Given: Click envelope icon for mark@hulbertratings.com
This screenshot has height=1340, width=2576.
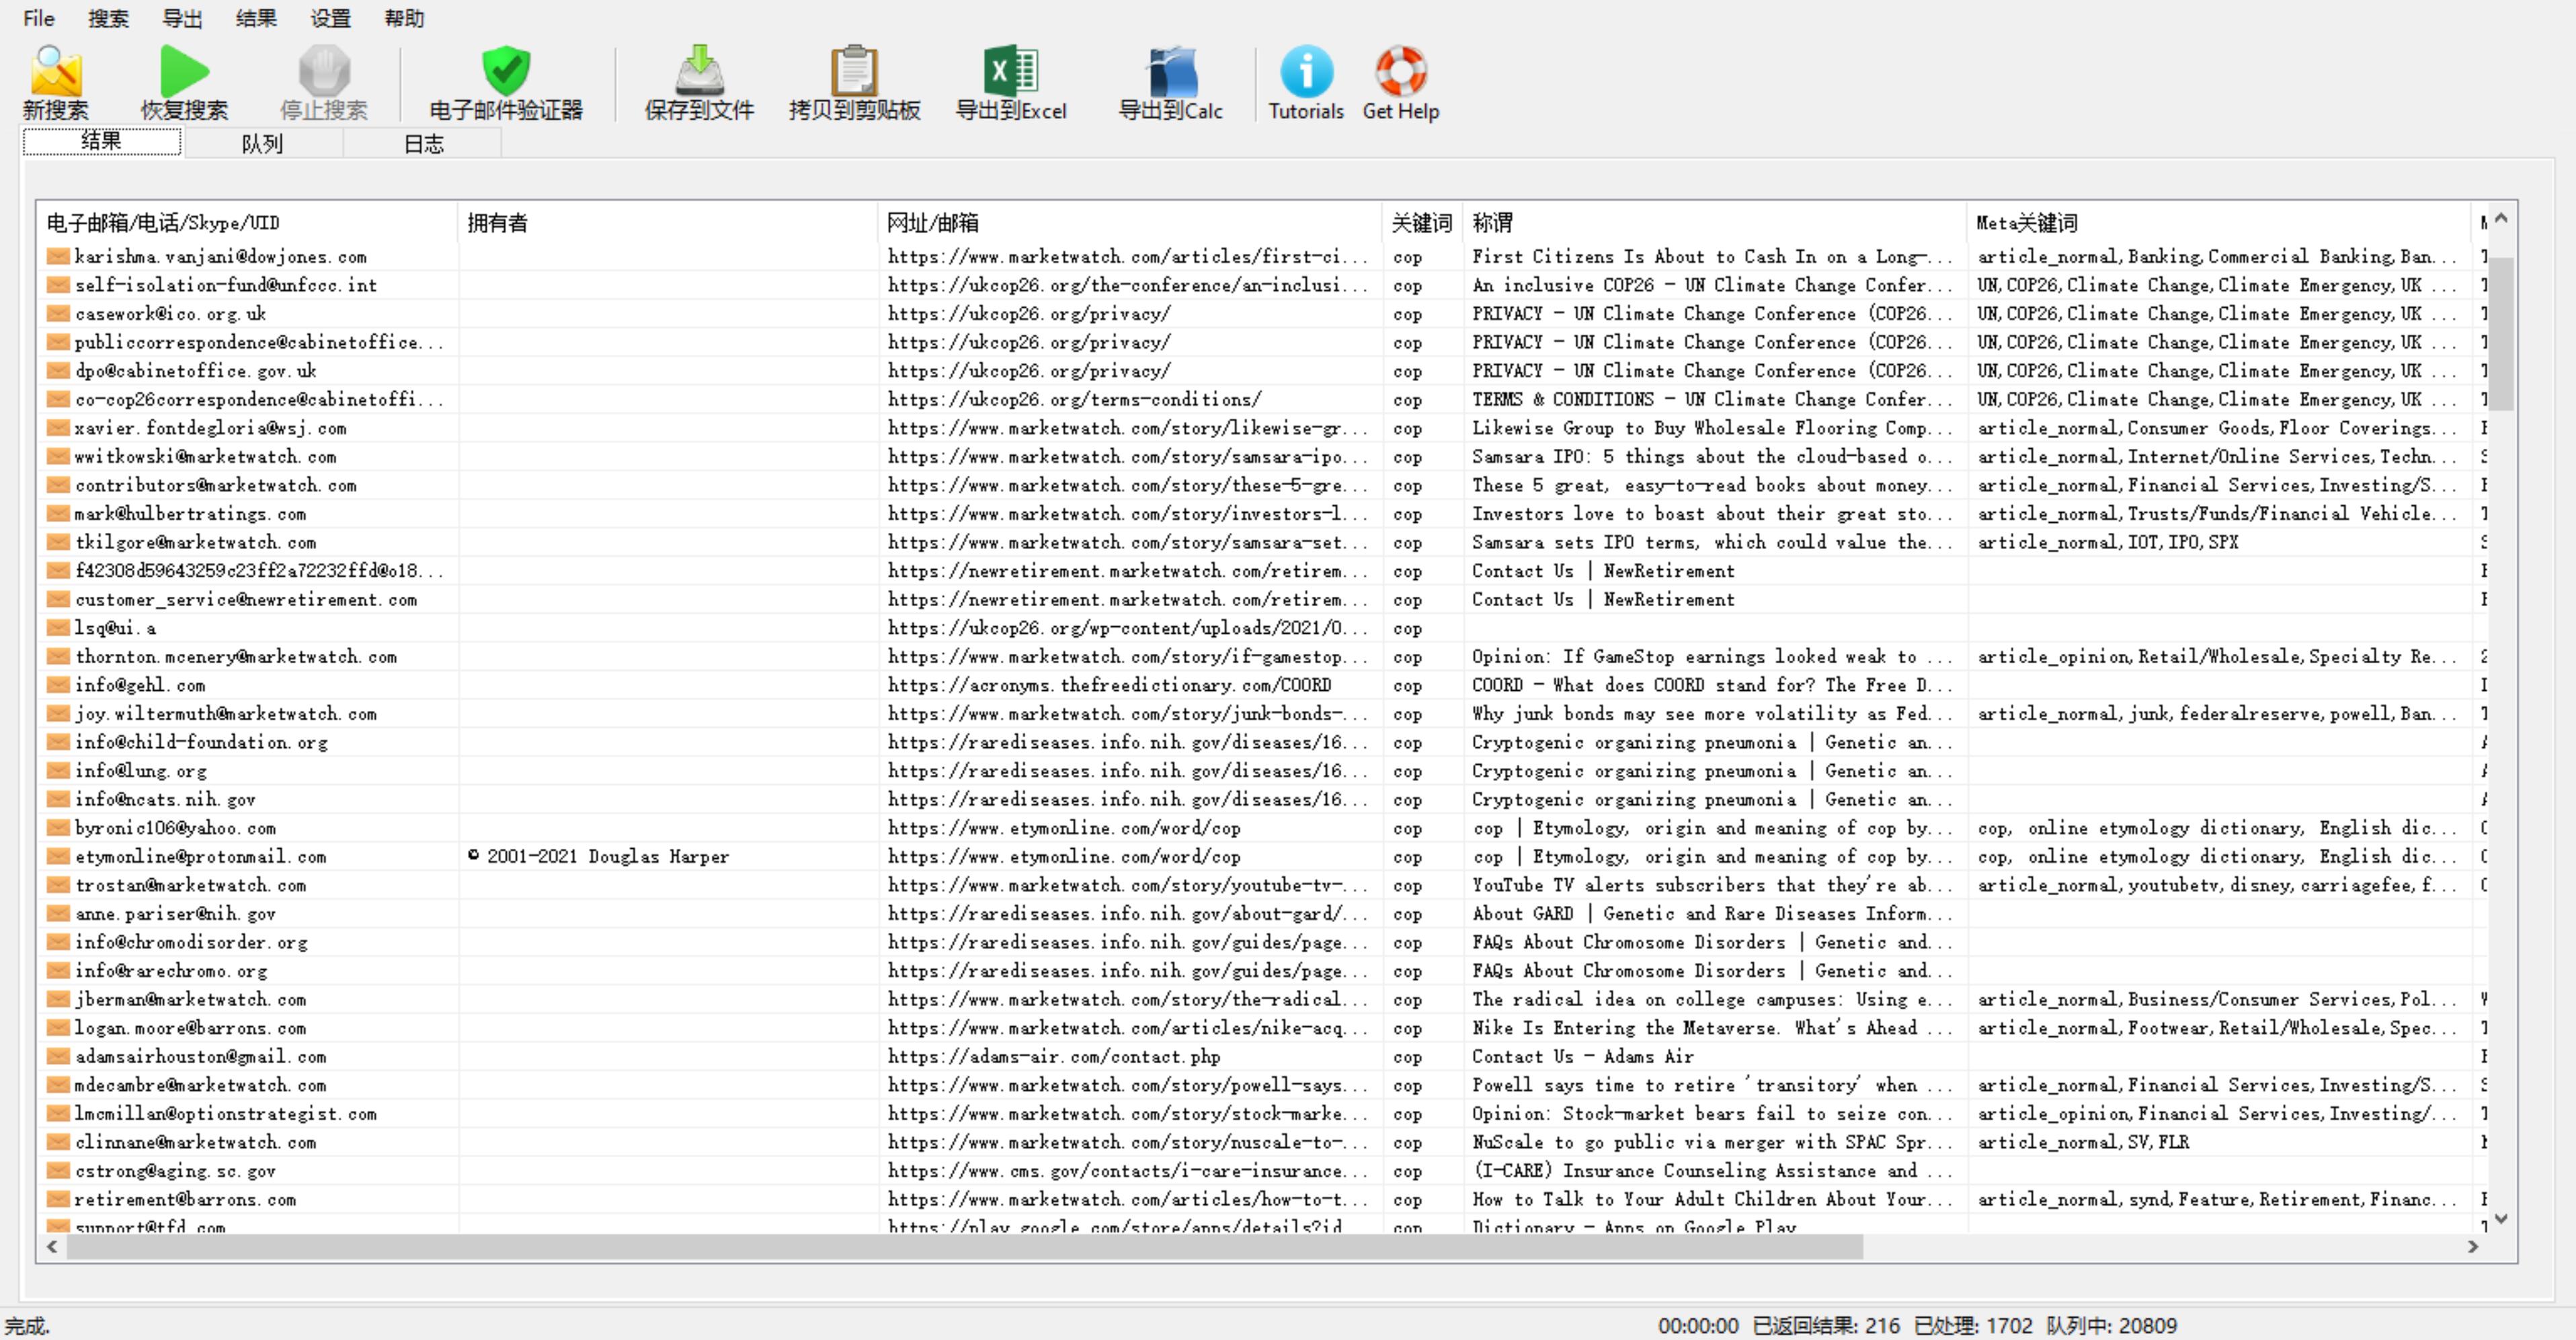Looking at the screenshot, I should [x=59, y=514].
